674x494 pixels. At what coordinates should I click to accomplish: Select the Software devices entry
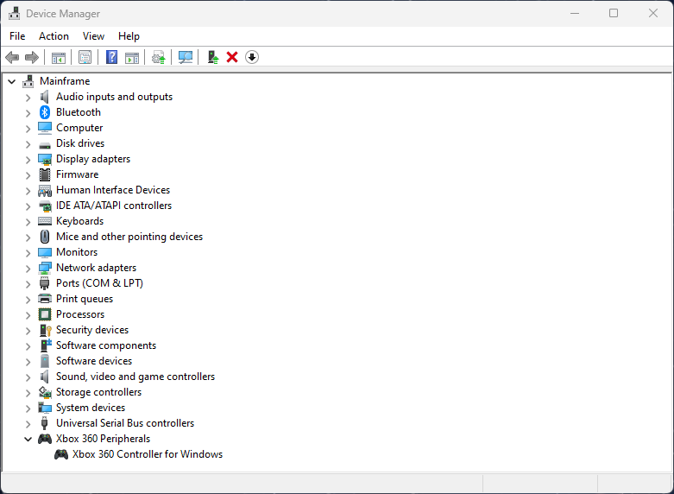[94, 361]
